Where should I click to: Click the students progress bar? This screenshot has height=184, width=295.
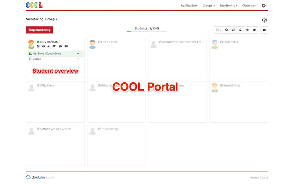click(x=147, y=32)
